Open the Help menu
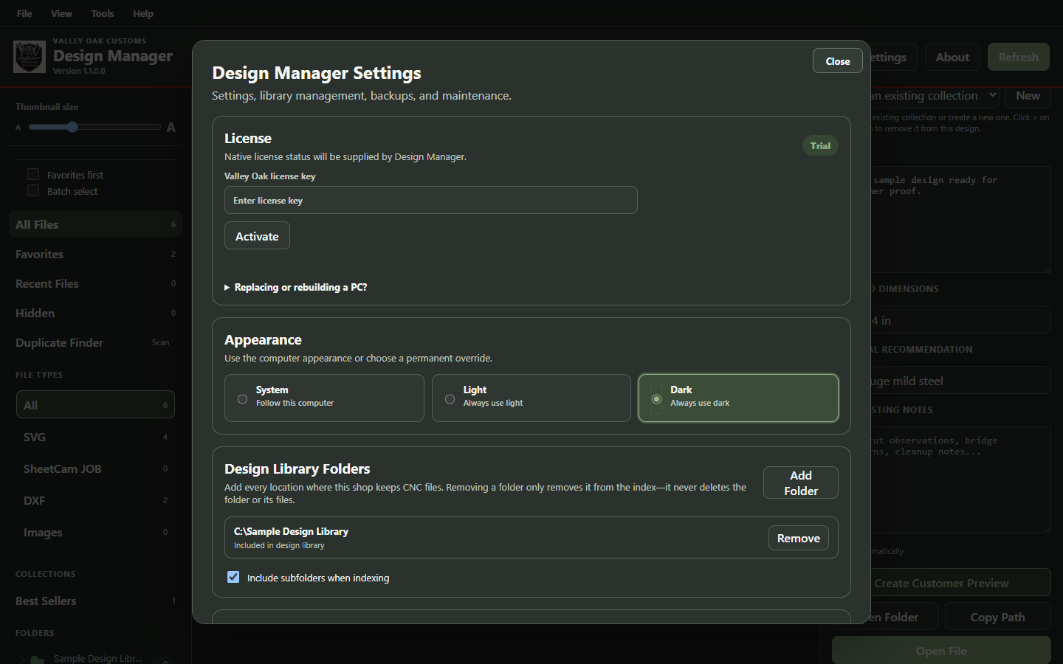This screenshot has height=664, width=1063. point(143,13)
